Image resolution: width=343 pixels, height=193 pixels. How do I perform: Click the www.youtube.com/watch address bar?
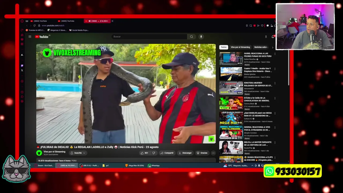pos(53,25)
